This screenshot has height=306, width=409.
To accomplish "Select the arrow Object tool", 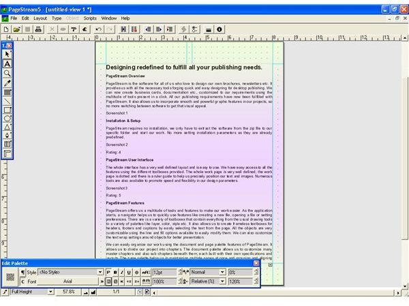I will pos(7,55).
